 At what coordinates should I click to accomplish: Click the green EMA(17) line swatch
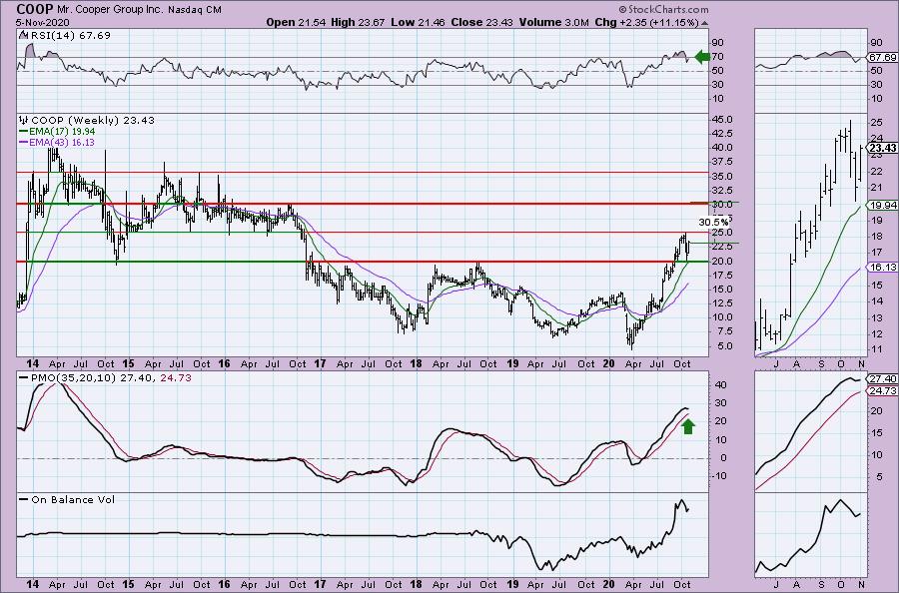(24, 132)
